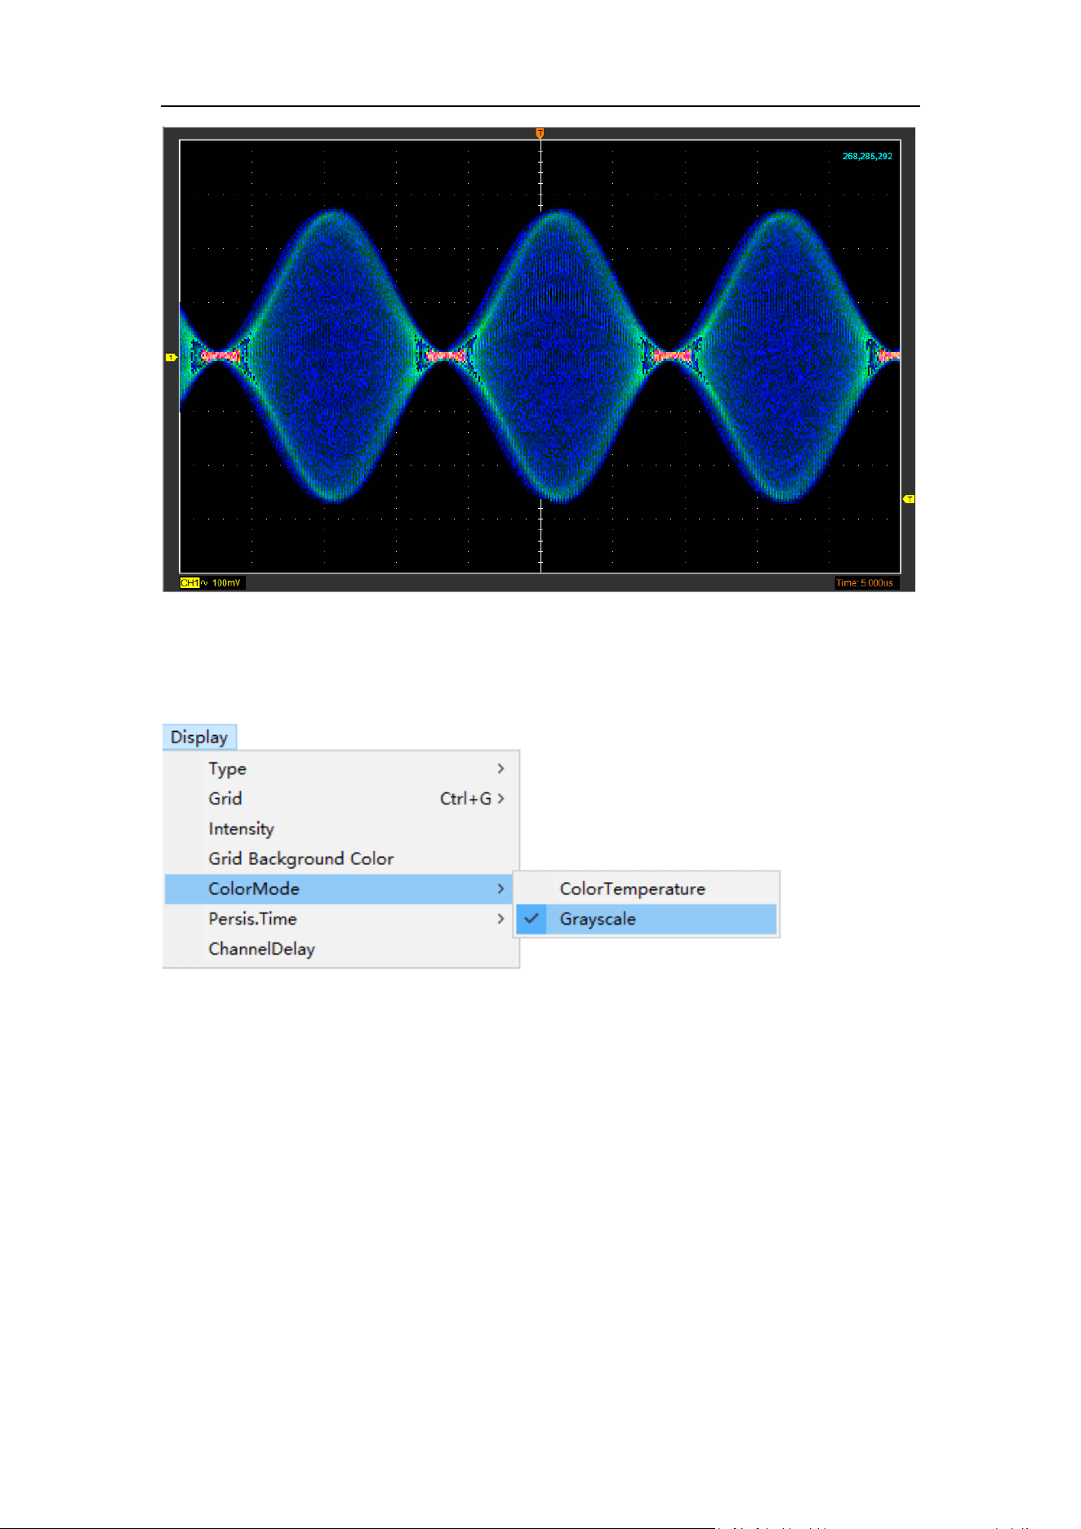1081x1529 pixels.
Task: Click the orange trigger position marker at top
Action: tap(540, 133)
